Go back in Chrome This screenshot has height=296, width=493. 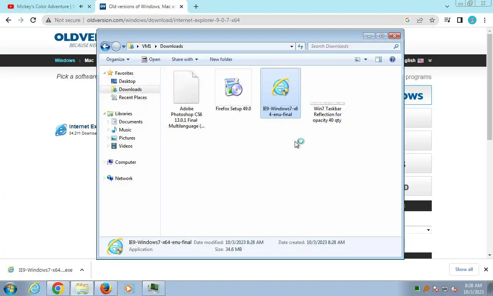[8, 20]
